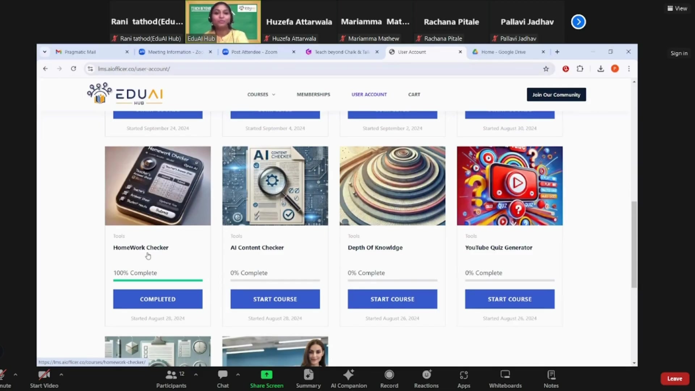Switch to Meeting Information - Zoom tab
The height and width of the screenshot is (391, 695).
click(176, 52)
